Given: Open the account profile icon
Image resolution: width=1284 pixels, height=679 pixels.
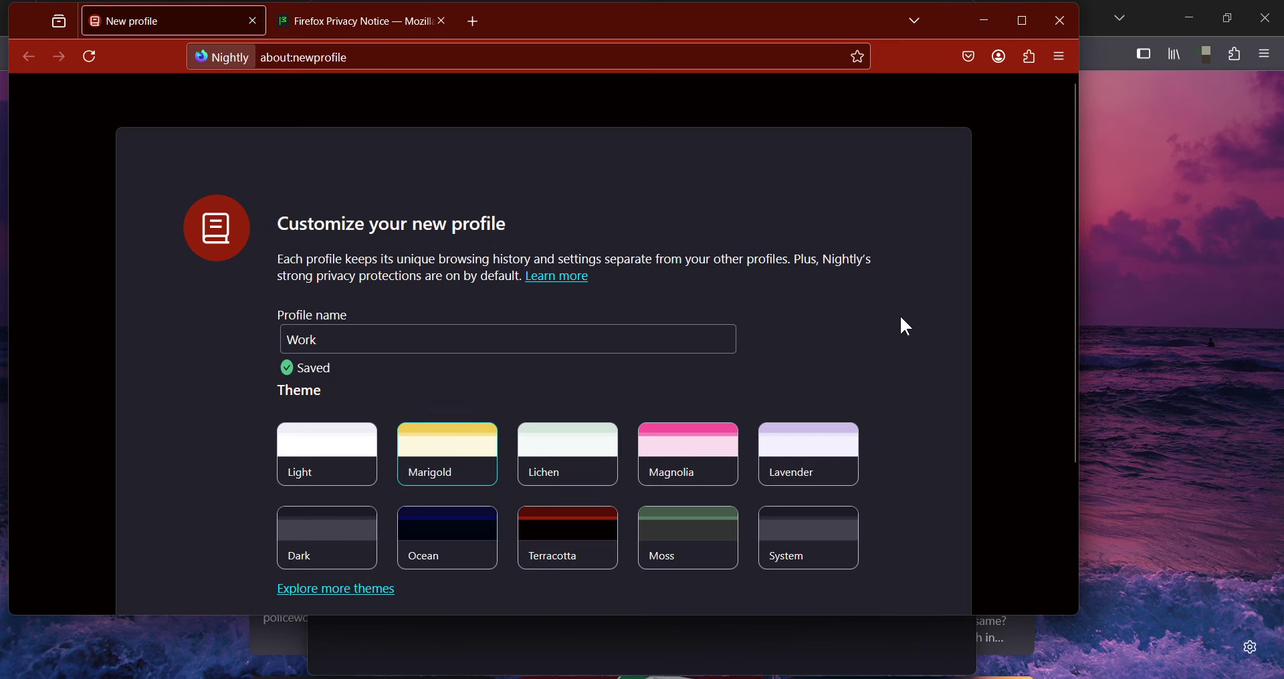Looking at the screenshot, I should tap(998, 57).
